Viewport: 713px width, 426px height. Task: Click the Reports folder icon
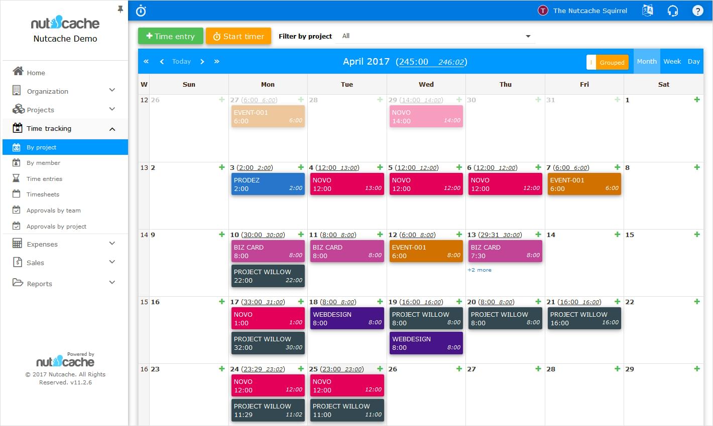tap(18, 283)
